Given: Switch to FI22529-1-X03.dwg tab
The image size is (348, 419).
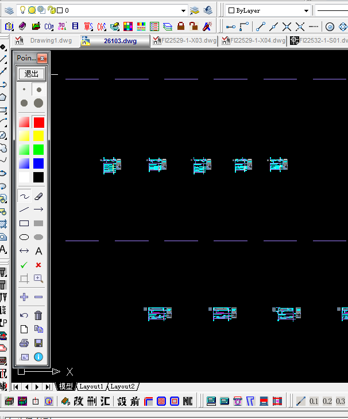Looking at the screenshot, I should tap(184, 41).
